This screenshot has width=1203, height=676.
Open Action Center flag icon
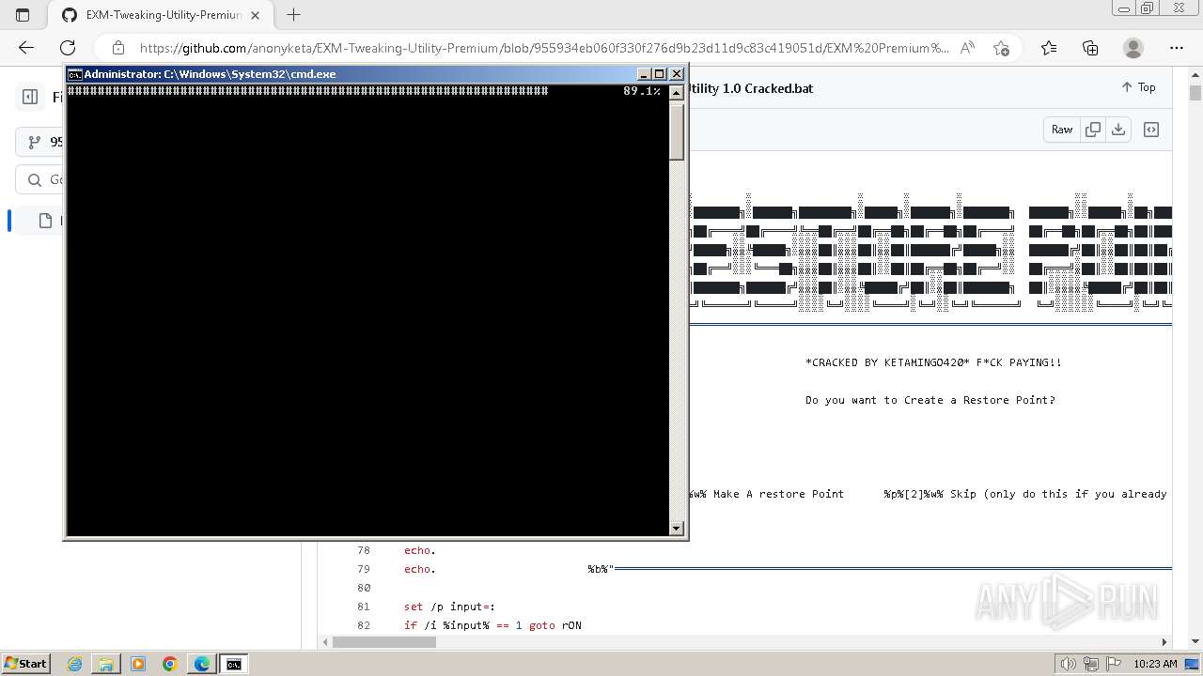click(x=1114, y=664)
